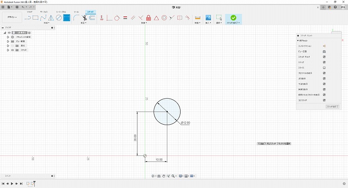Image resolution: width=348 pixels, height=188 pixels.
Task: Click the Fillet tool icon
Action: click(x=76, y=18)
